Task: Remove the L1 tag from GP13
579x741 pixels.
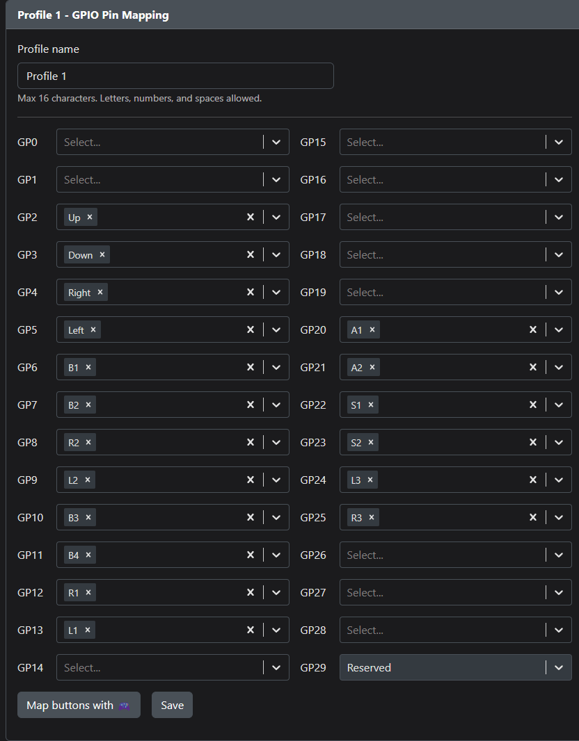Action: 88,630
